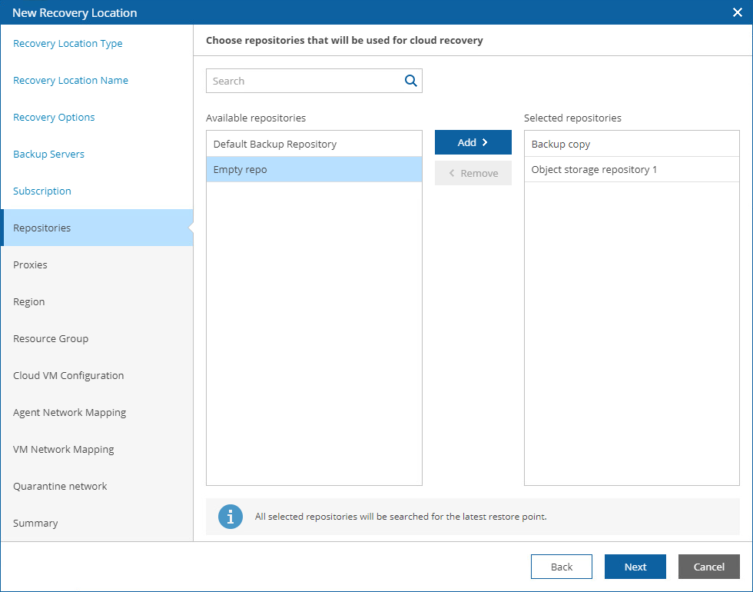Viewport: 753px width, 592px height.
Task: Click the blue info icon
Action: 231,517
